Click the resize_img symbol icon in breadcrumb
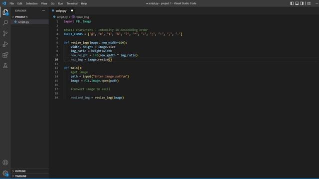The width and height of the screenshot is (319, 179). (x=73, y=17)
